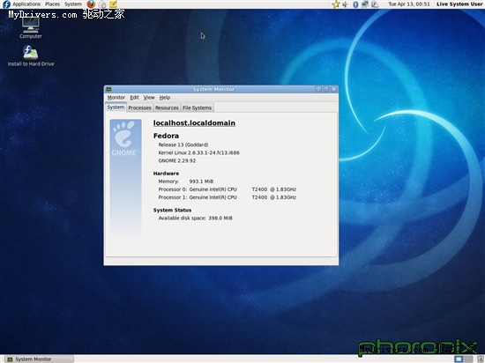
Task: Click the Memory 993.1 MiB value
Action: pos(201,181)
